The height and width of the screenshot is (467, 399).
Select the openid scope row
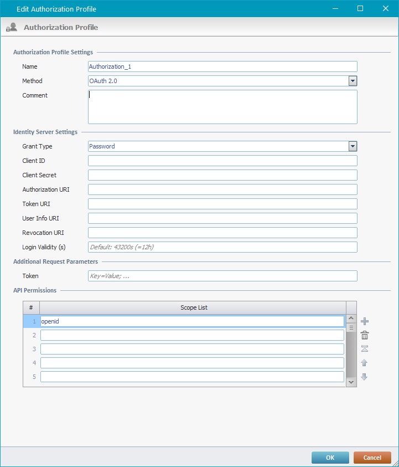pos(191,321)
